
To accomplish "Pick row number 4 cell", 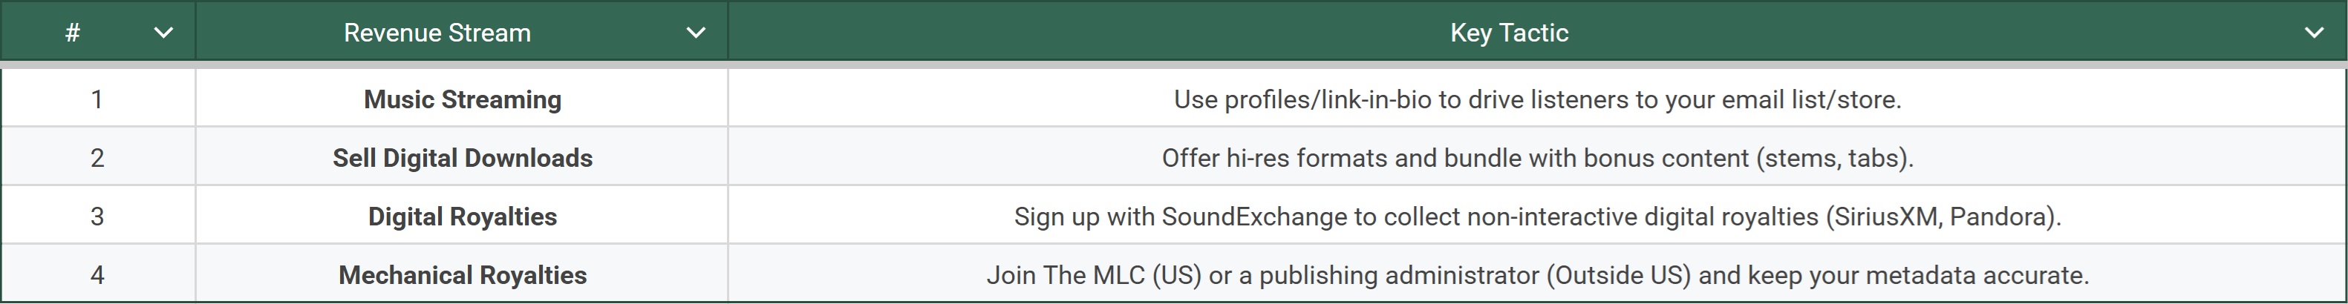I will (x=97, y=275).
